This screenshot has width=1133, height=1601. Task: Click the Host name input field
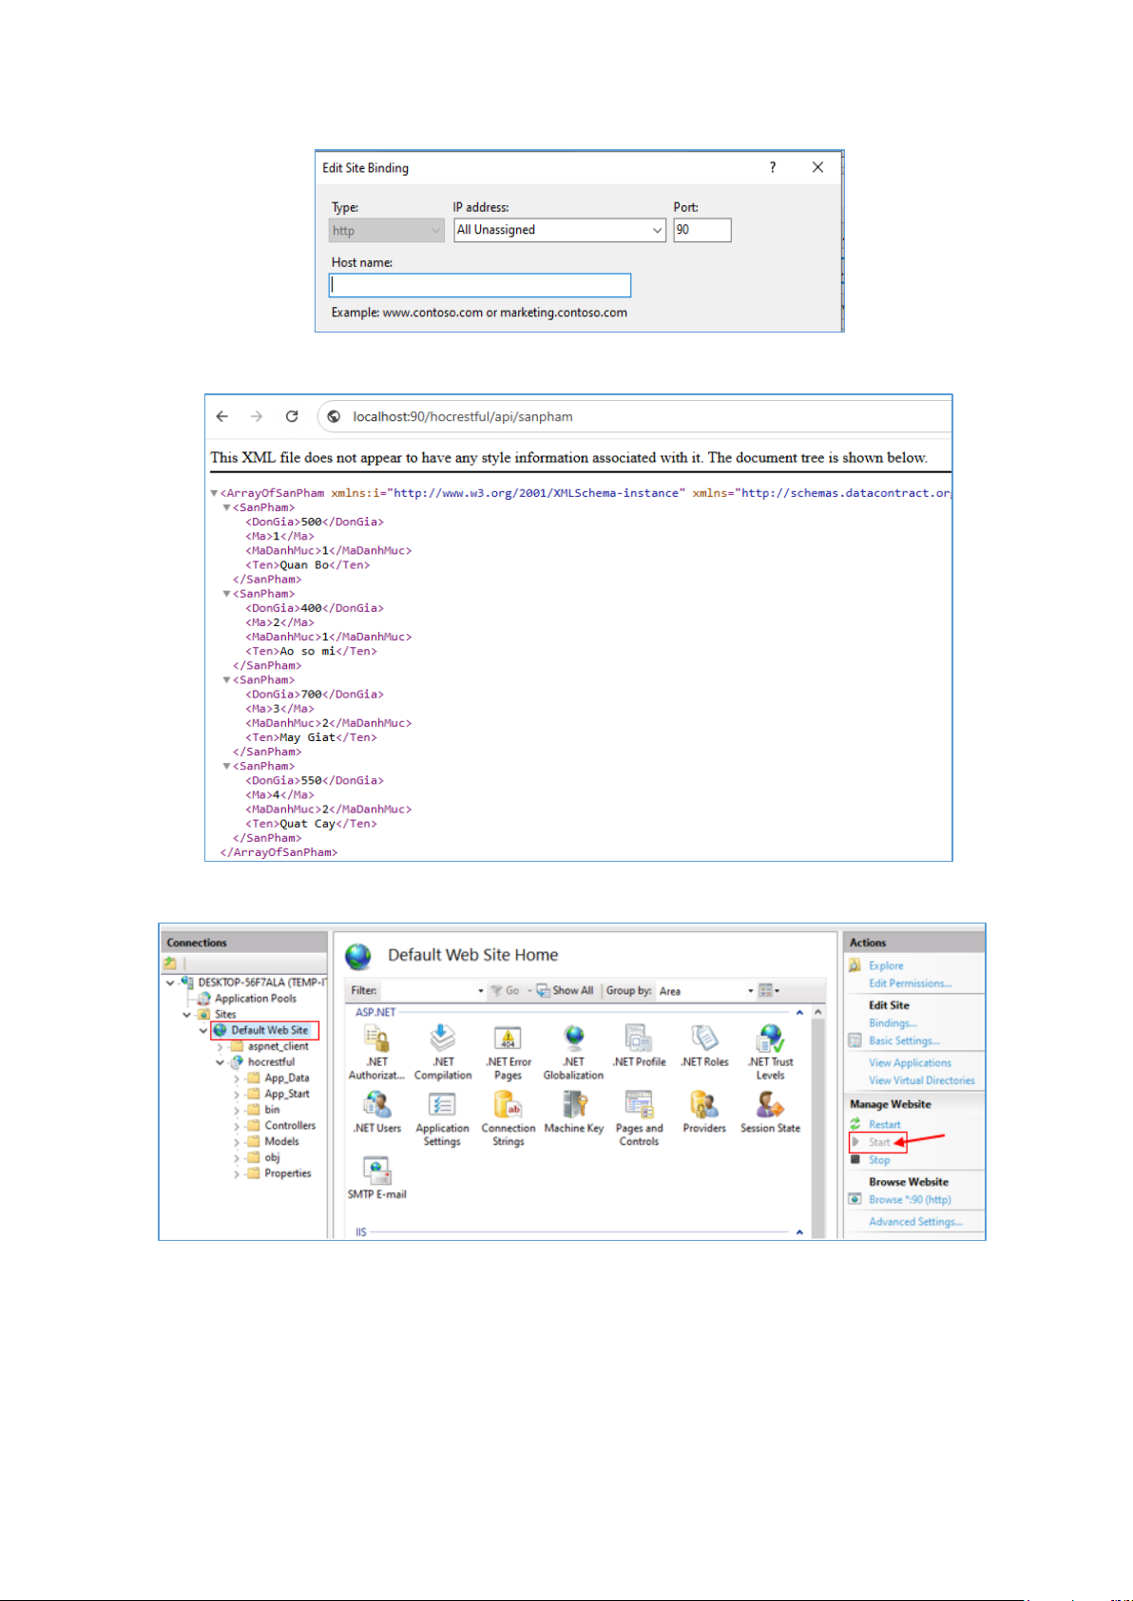pyautogui.click(x=480, y=285)
